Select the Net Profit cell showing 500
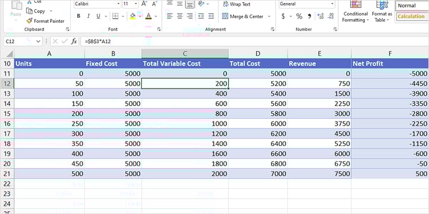429x214 pixels. coord(390,173)
